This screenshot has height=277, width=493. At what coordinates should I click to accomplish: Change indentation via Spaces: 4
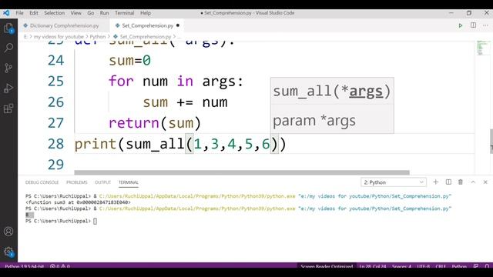point(401,266)
